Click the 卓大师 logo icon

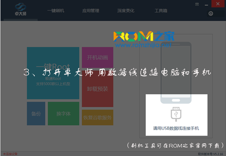[21, 9]
